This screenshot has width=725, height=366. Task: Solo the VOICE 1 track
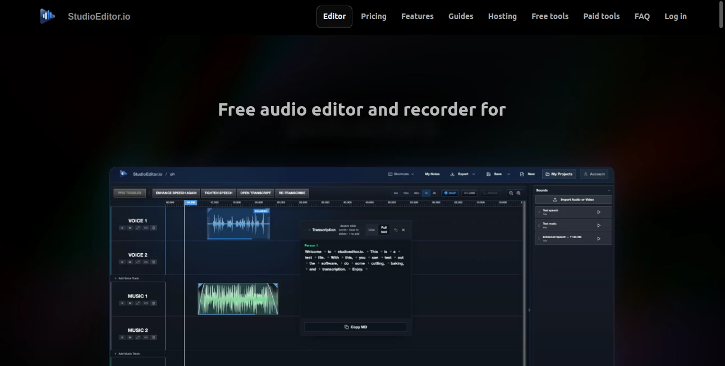[x=122, y=228]
